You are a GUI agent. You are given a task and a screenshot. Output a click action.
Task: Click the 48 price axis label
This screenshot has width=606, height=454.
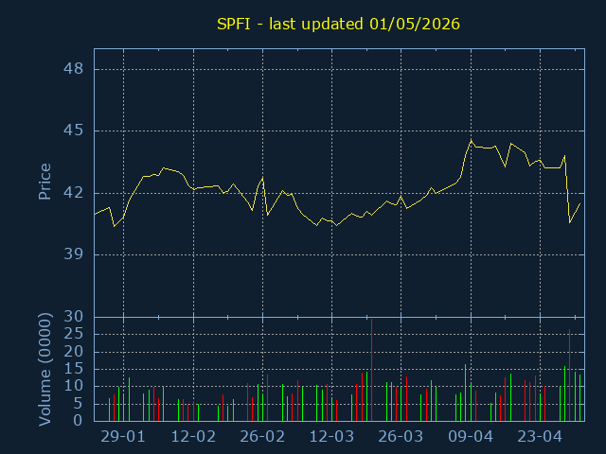pos(74,69)
